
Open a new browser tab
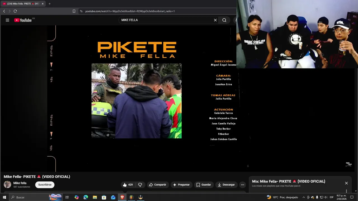[50, 4]
